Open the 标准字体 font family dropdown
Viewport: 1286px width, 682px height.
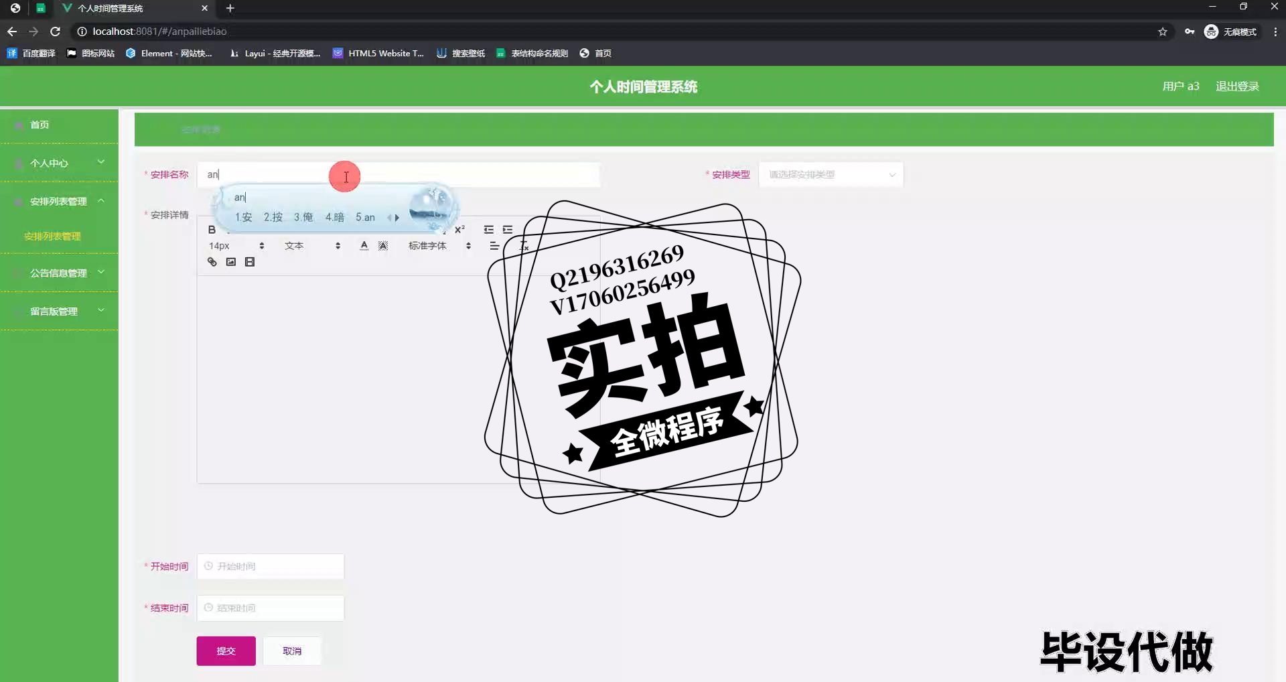coord(439,246)
